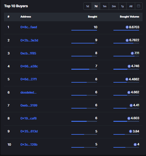Open address 0x3c...126b
Image resolution: width=146 pixels, height=156 pixels.
click(29, 144)
